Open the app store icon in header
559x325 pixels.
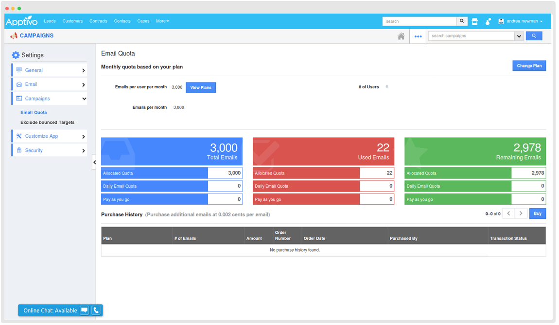click(475, 21)
